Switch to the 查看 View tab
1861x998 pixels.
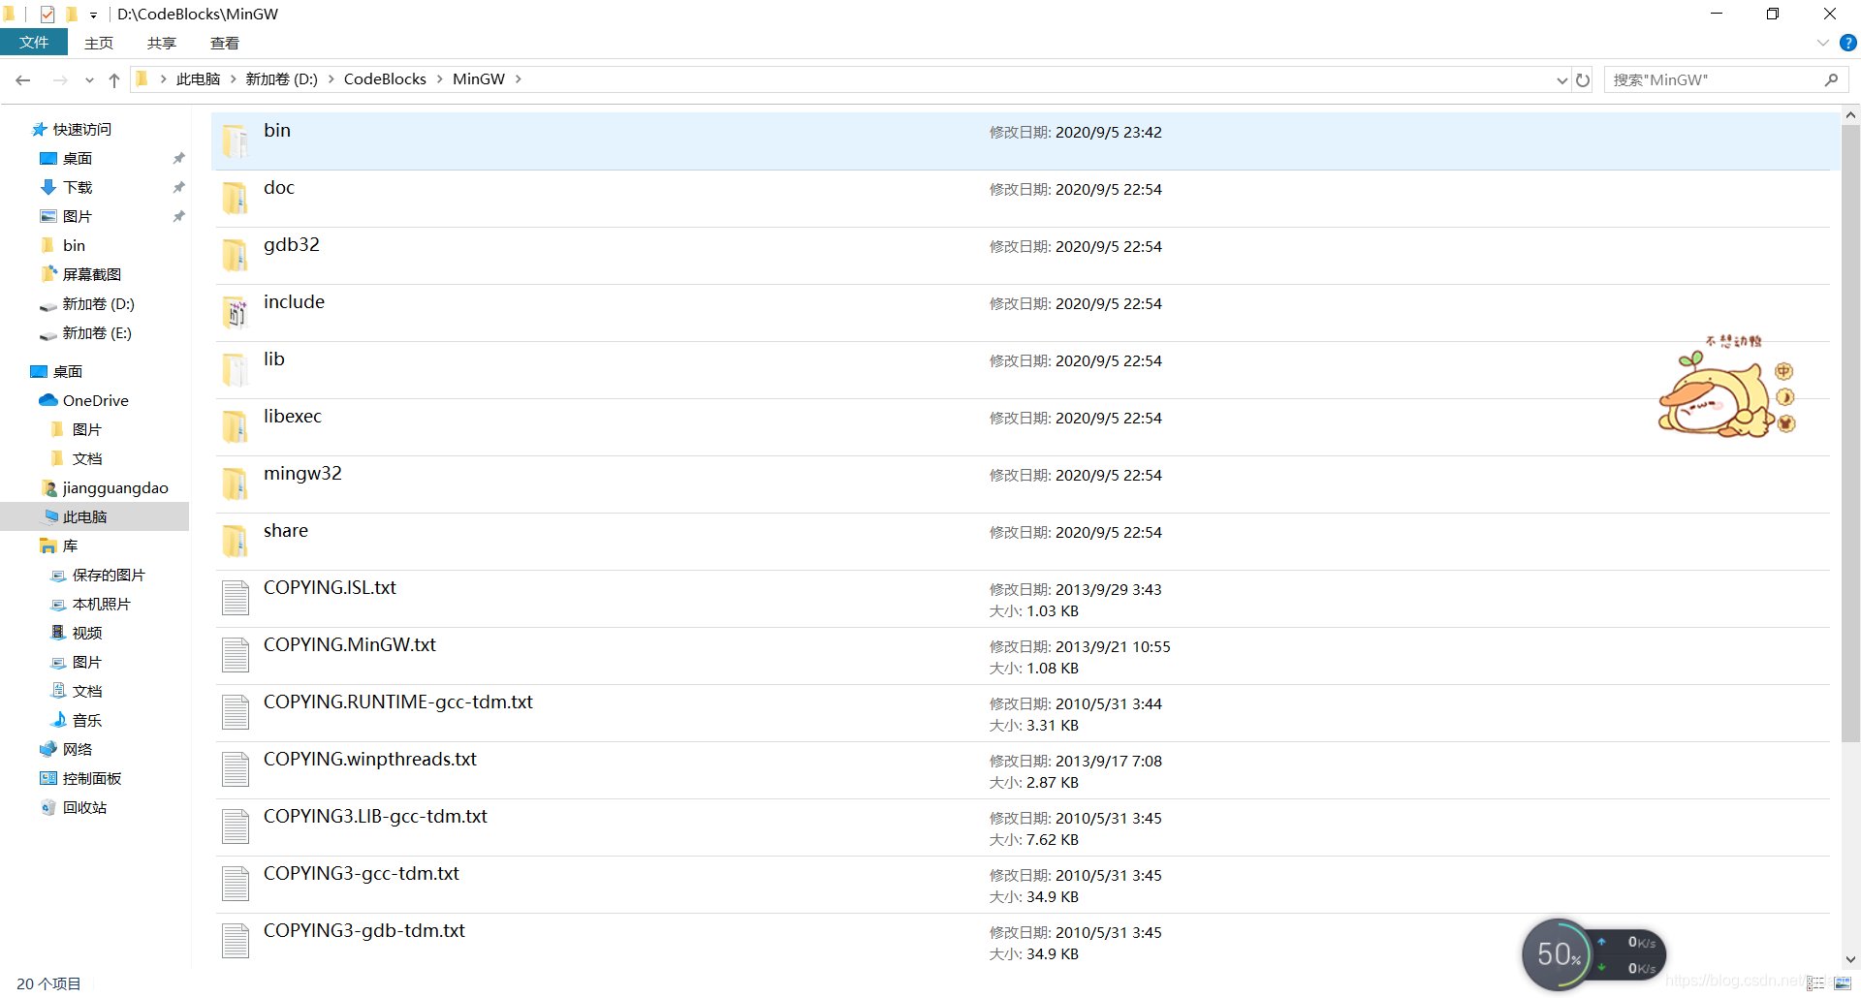click(x=225, y=43)
